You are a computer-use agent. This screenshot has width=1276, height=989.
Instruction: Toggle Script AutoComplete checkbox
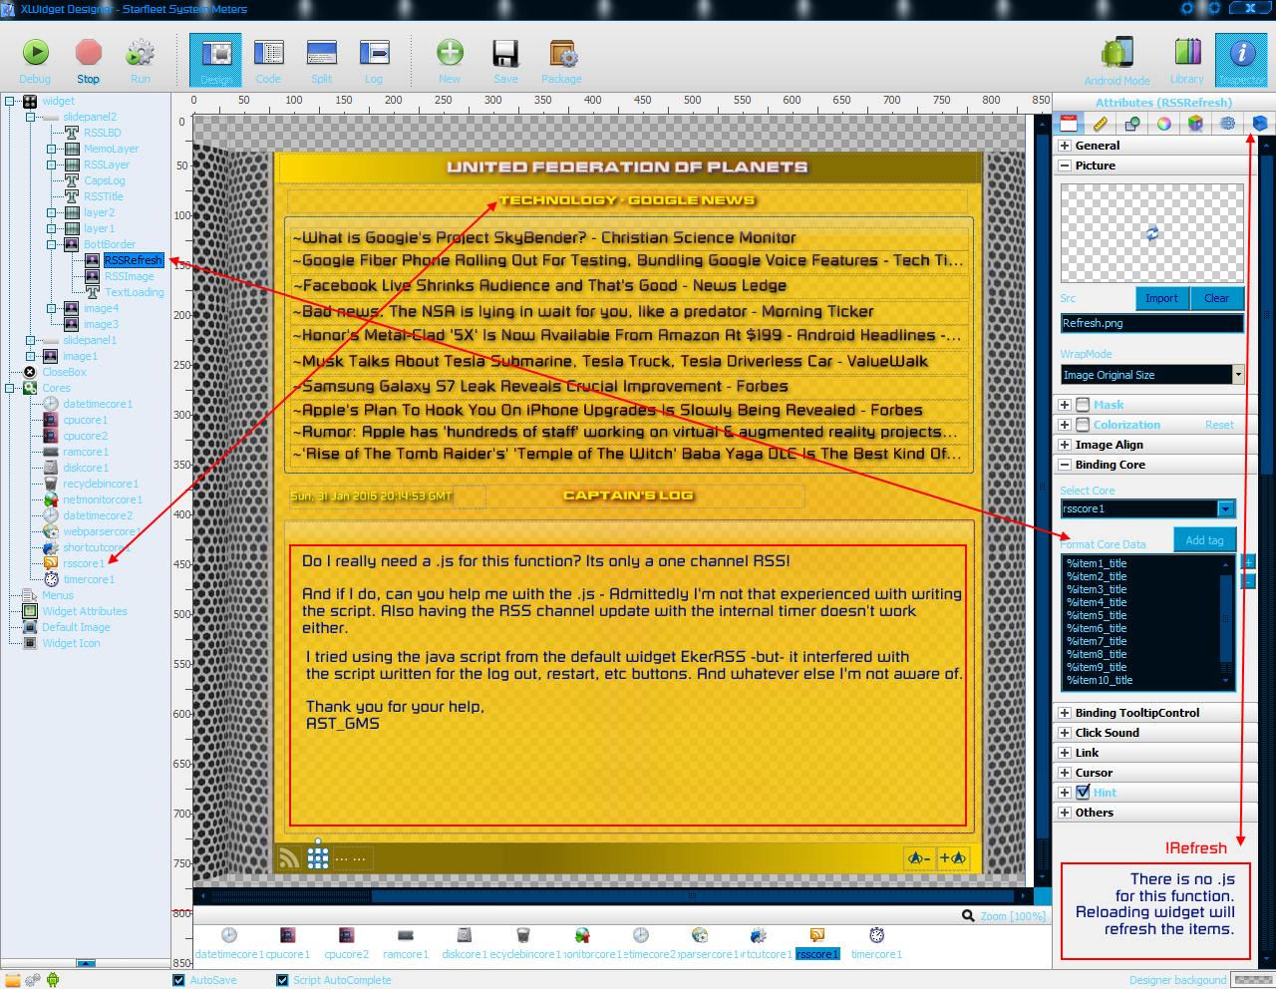tap(282, 980)
